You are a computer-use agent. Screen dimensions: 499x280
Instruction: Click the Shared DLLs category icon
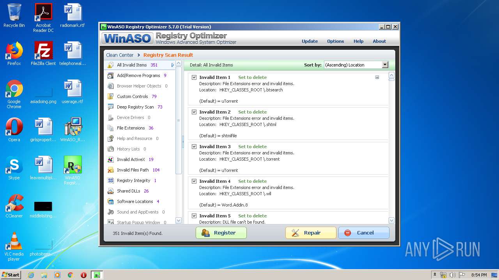pos(110,191)
